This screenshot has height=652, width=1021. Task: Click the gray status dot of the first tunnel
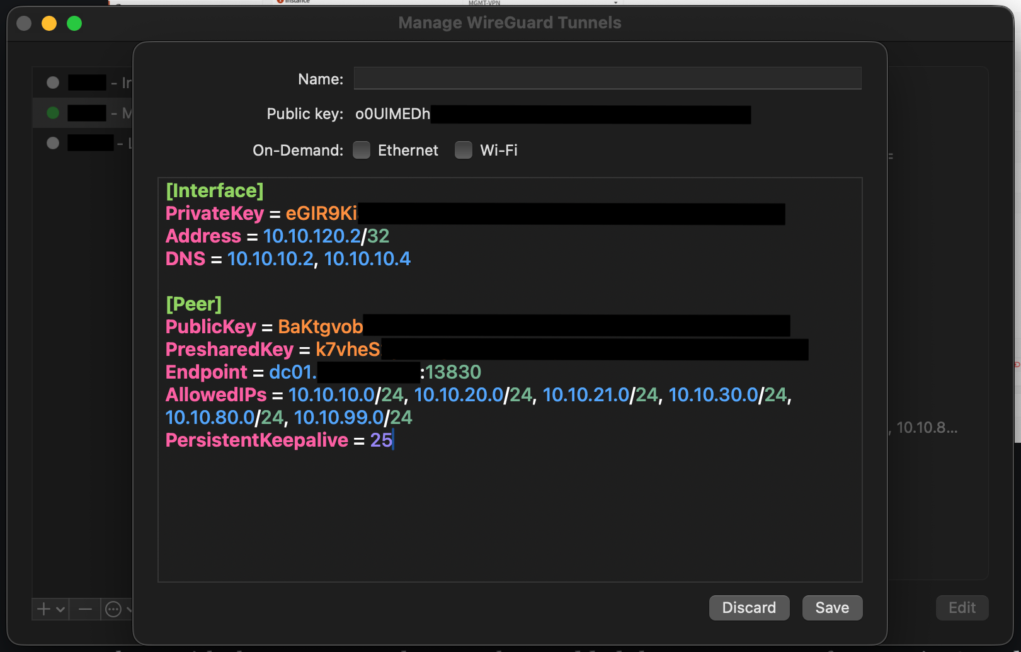tap(53, 83)
